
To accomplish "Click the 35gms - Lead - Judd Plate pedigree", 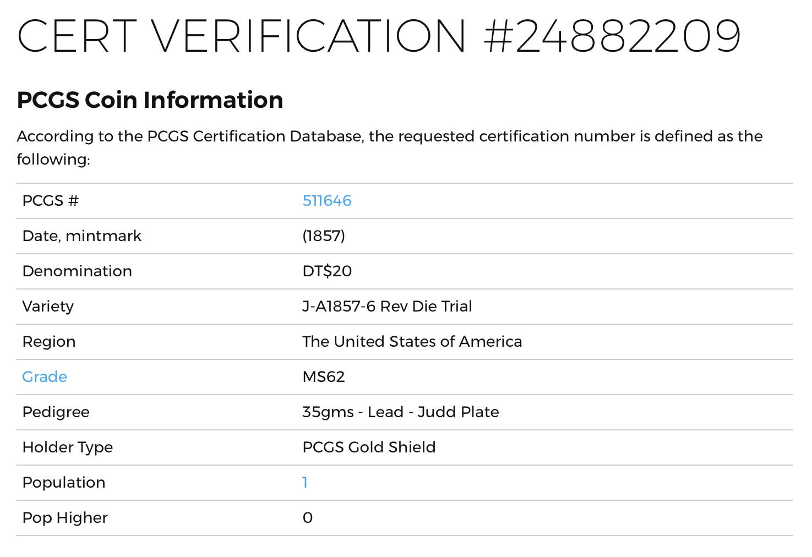I will click(400, 412).
